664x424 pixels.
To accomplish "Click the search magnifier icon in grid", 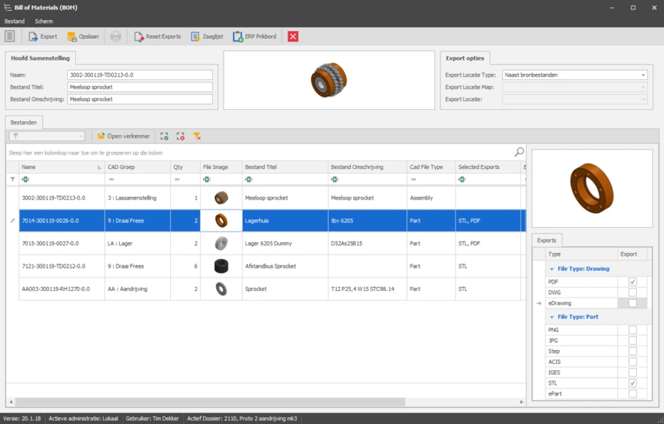I will (519, 152).
